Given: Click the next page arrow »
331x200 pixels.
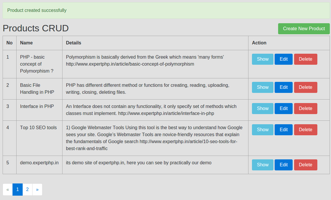Looking at the screenshot, I should point(37,190).
